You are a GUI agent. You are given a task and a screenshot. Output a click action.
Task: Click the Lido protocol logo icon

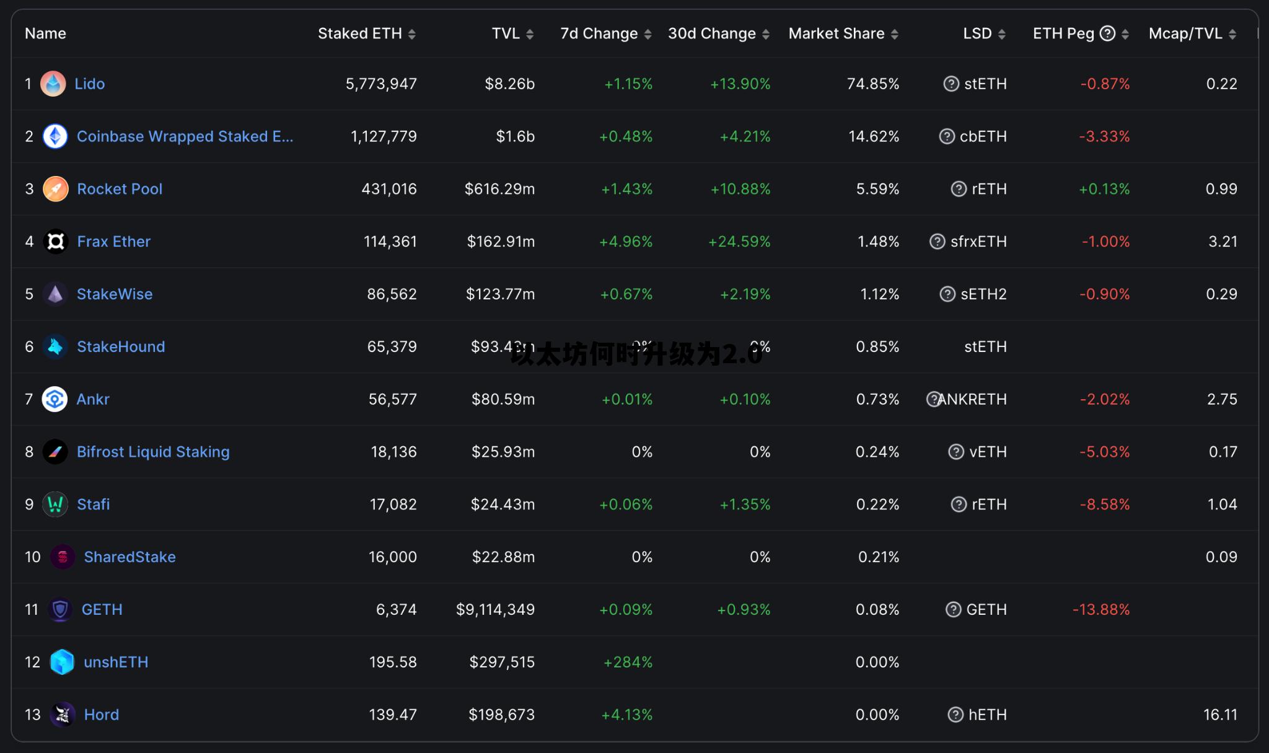(x=53, y=84)
